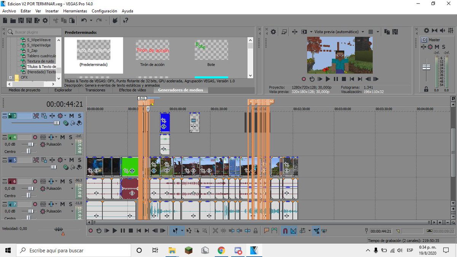
Task: Open the Archivo menu
Action: click(x=9, y=11)
